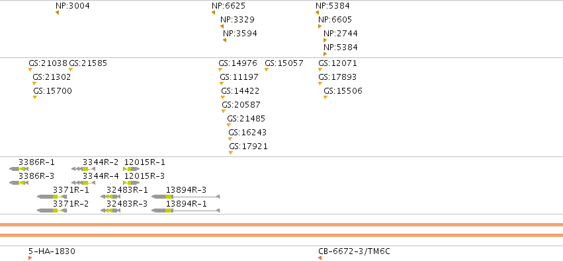
Task: Click the NP:2744 marker arrow
Action: [x=325, y=40]
